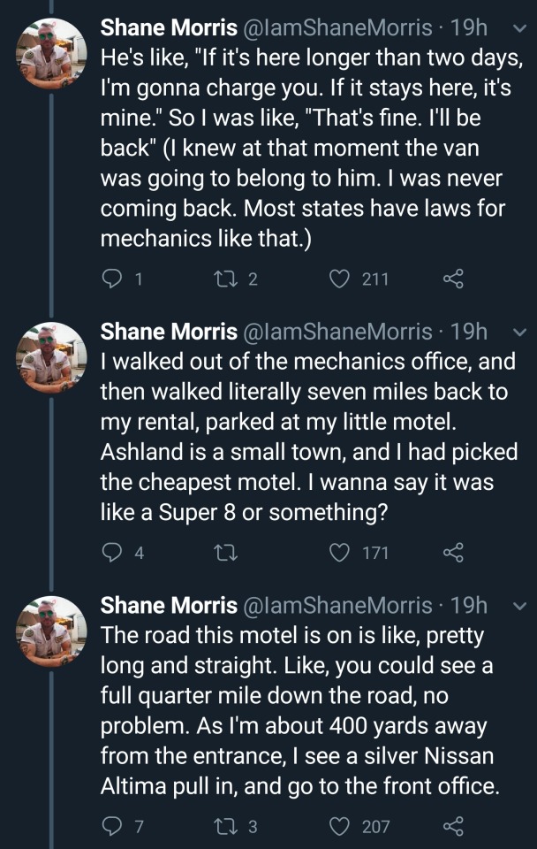This screenshot has width=537, height=849.
Task: Expand options chevron on the motel tweet
Action: click(x=519, y=333)
